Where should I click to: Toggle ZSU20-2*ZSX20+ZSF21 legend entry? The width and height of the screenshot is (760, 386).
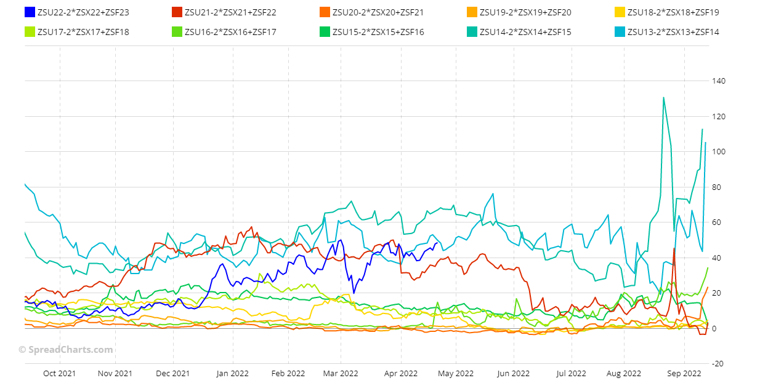(378, 12)
